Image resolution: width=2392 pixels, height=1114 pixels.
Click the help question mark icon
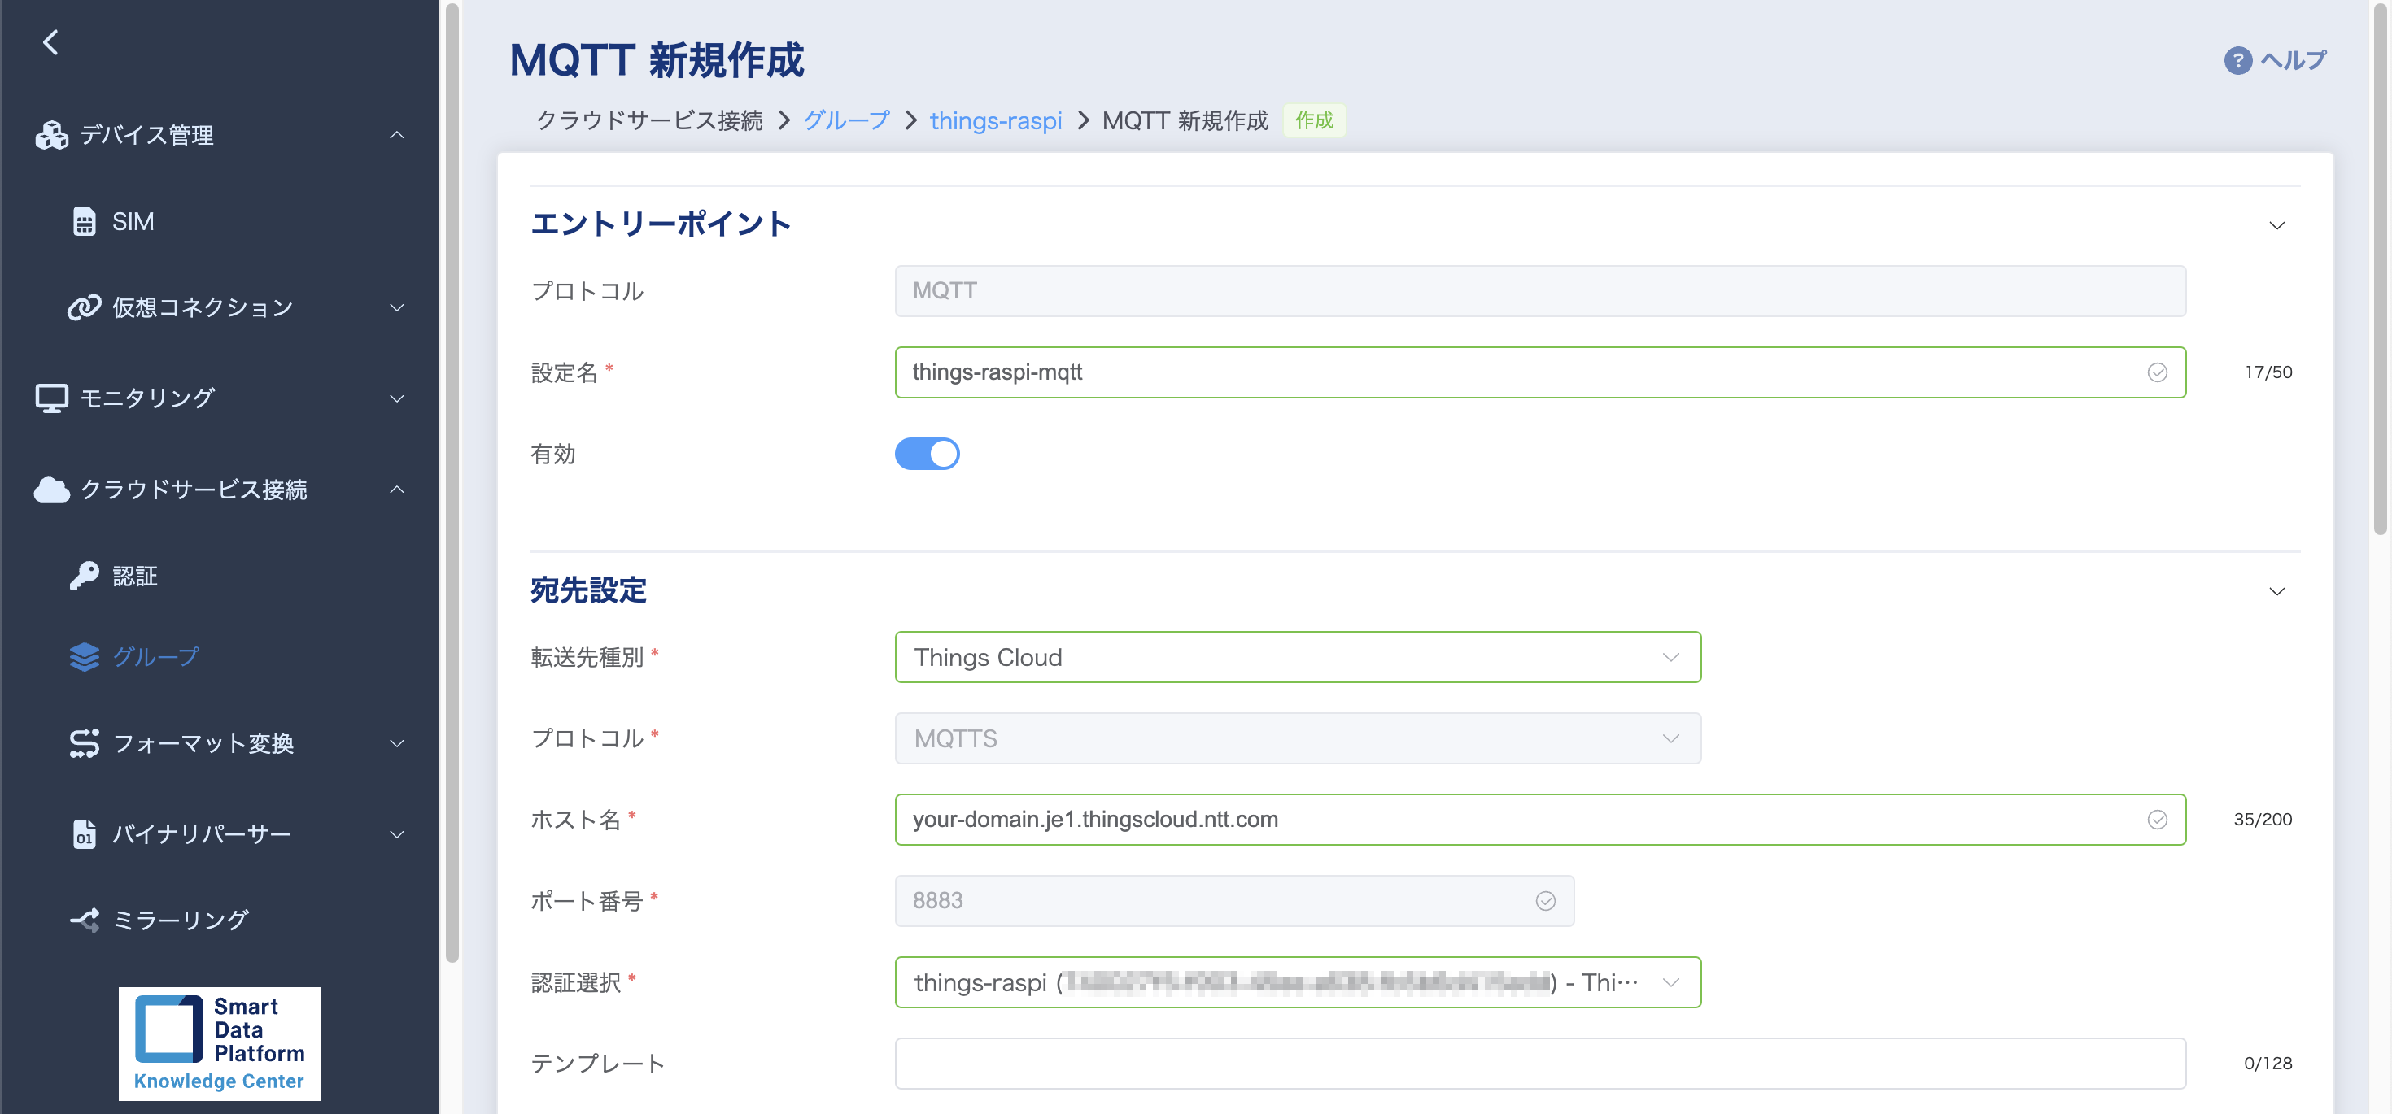click(x=2238, y=60)
